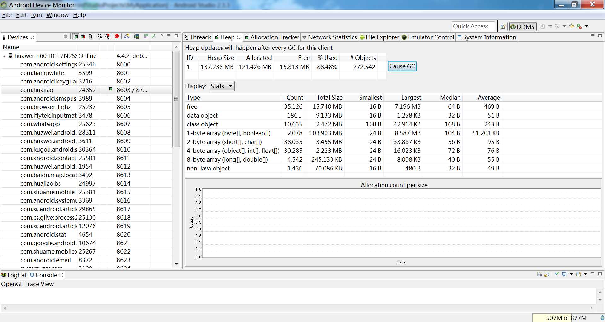Open dropdown next to second greyed navigation icon
Screen dimensions: 605x322
pyautogui.click(x=564, y=26)
